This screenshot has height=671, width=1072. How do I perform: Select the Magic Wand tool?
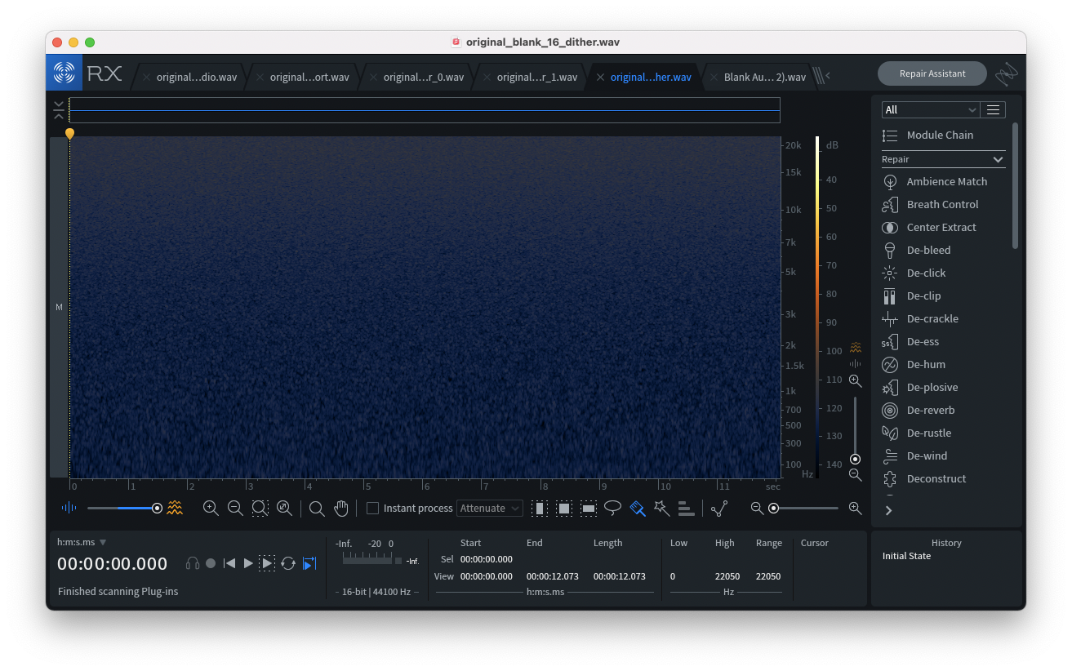662,508
